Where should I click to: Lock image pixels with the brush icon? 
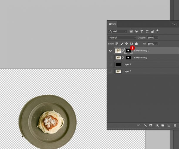tap(122, 44)
